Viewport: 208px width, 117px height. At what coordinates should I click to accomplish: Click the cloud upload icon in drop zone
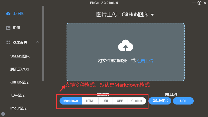[126, 45]
